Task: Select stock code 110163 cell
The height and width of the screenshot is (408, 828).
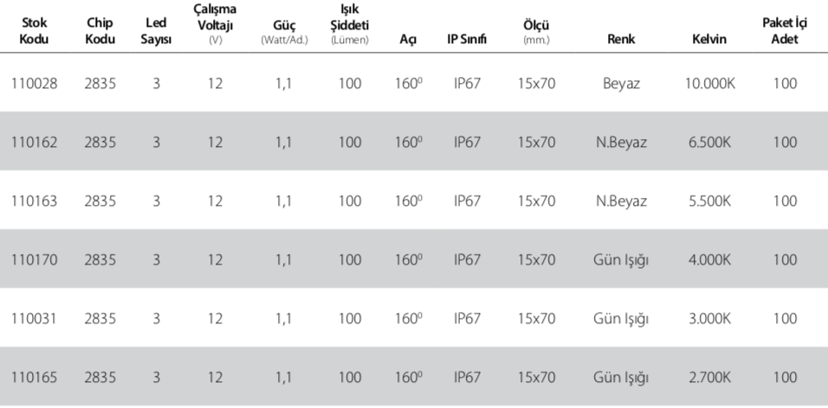Action: pyautogui.click(x=35, y=201)
